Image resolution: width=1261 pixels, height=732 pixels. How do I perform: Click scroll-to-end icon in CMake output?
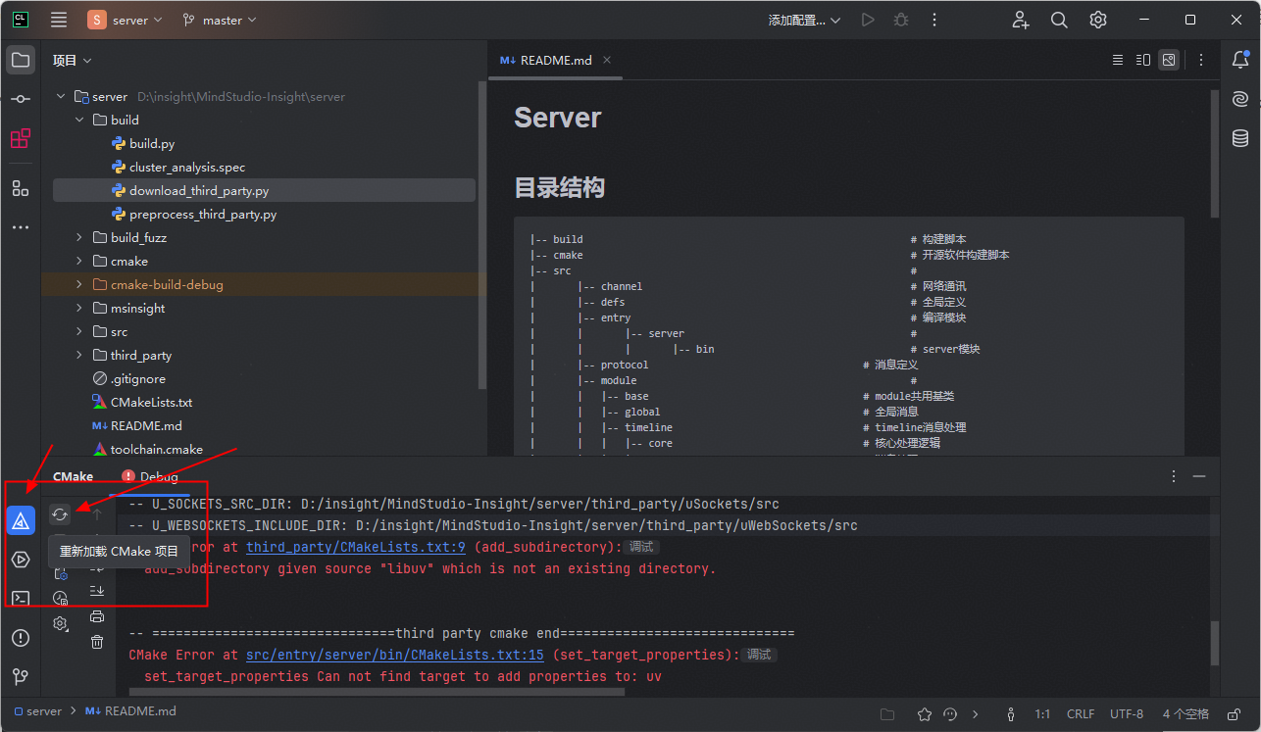pos(97,590)
